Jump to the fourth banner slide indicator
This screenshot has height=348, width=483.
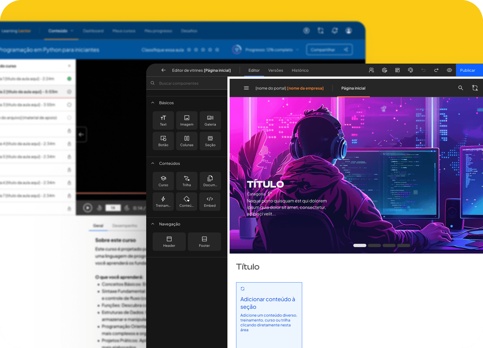click(x=404, y=245)
